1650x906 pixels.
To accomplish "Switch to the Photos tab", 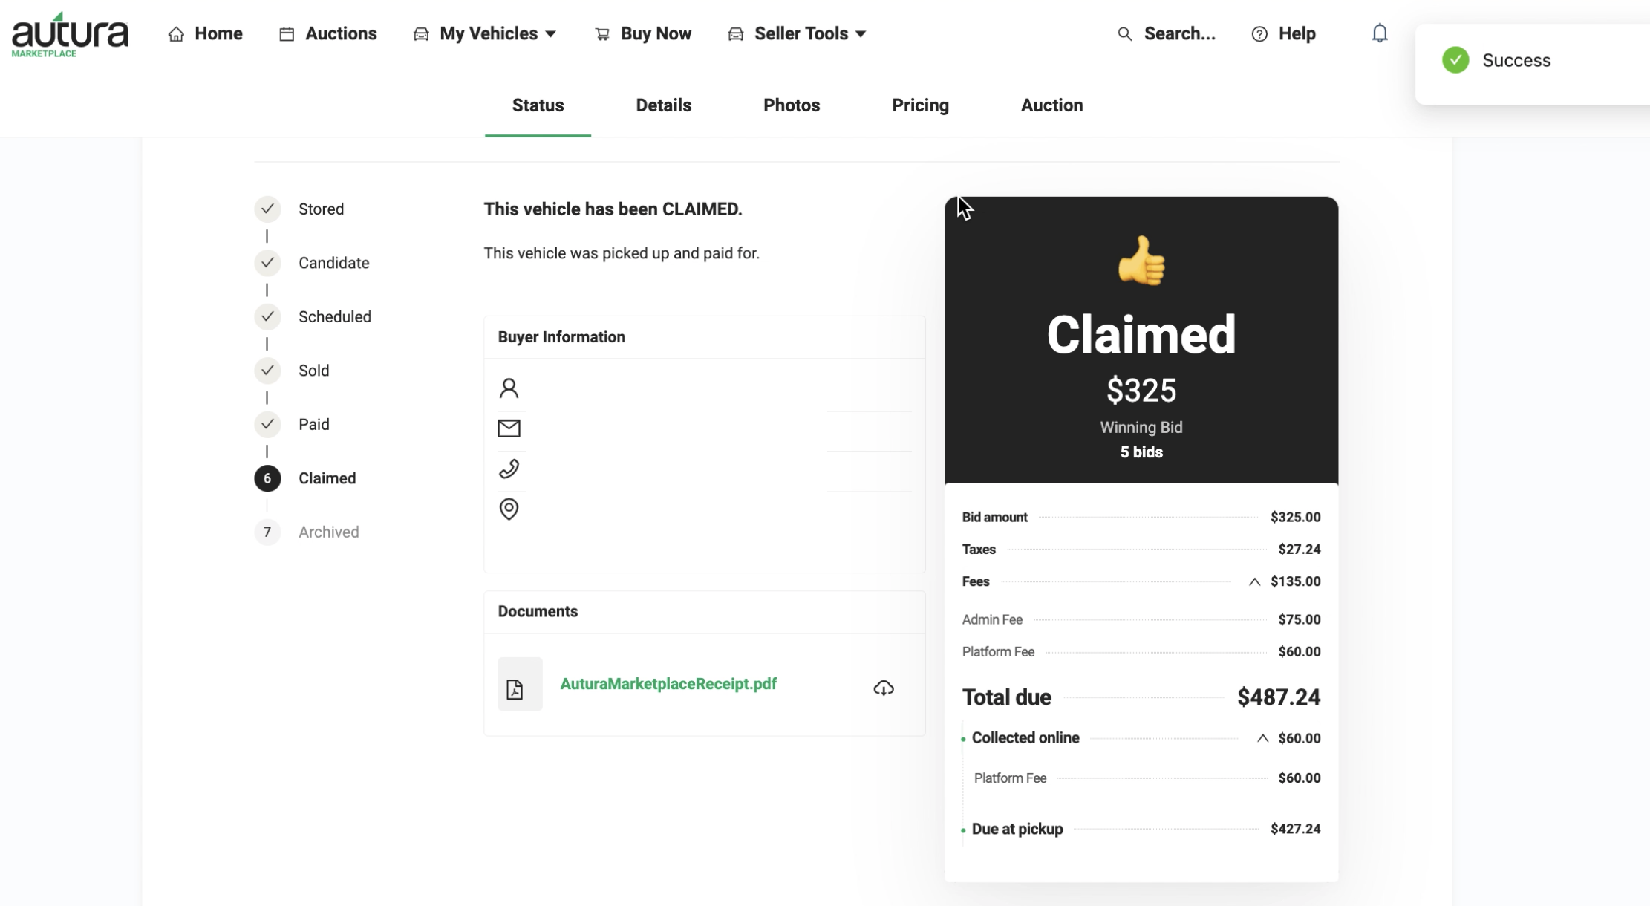I will click(x=792, y=105).
